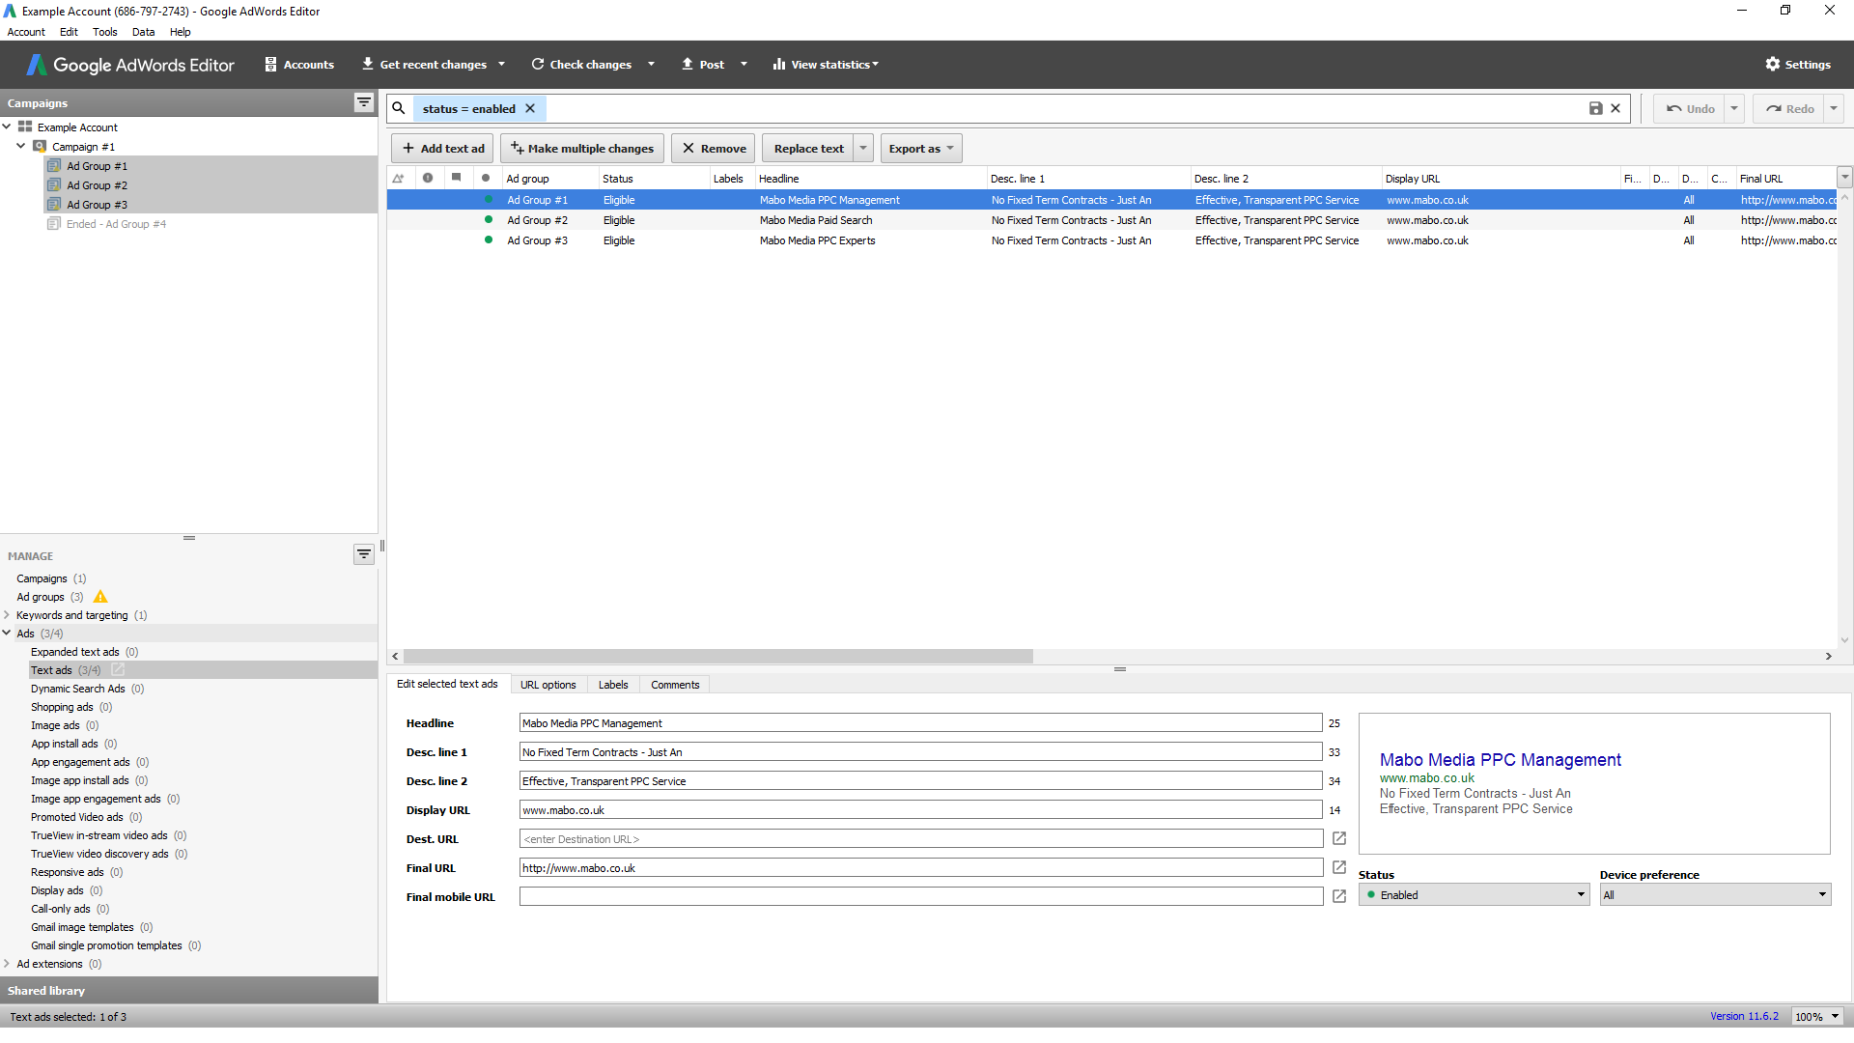Sort by the comments column icon
Viewport: 1854px width, 1043px height.
coord(457,178)
